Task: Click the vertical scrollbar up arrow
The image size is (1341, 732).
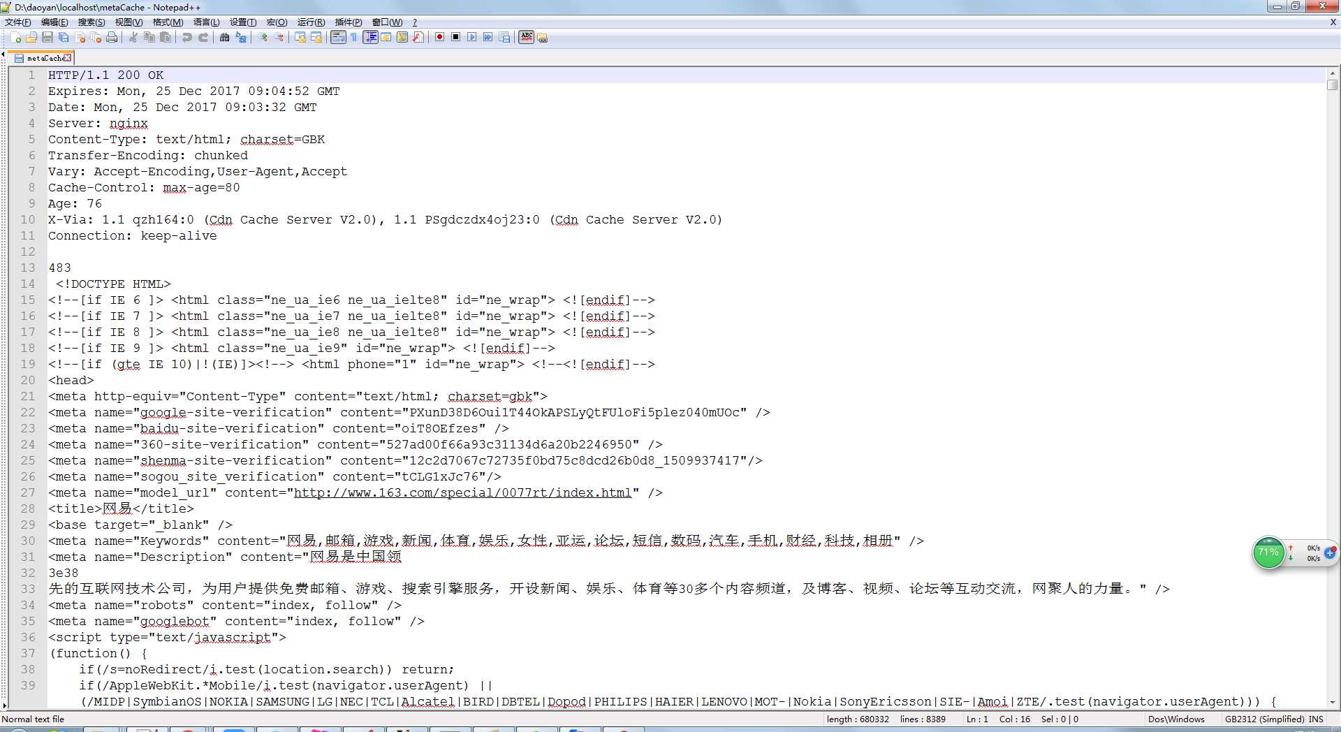Action: [x=1333, y=73]
